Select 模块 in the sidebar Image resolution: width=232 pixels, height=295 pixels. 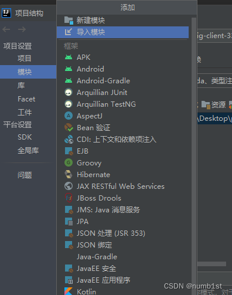point(28,72)
